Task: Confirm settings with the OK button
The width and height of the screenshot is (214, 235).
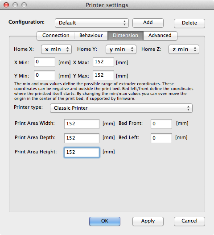Action: 105,221
